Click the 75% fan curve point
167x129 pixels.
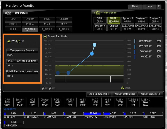pyautogui.click(x=92, y=53)
